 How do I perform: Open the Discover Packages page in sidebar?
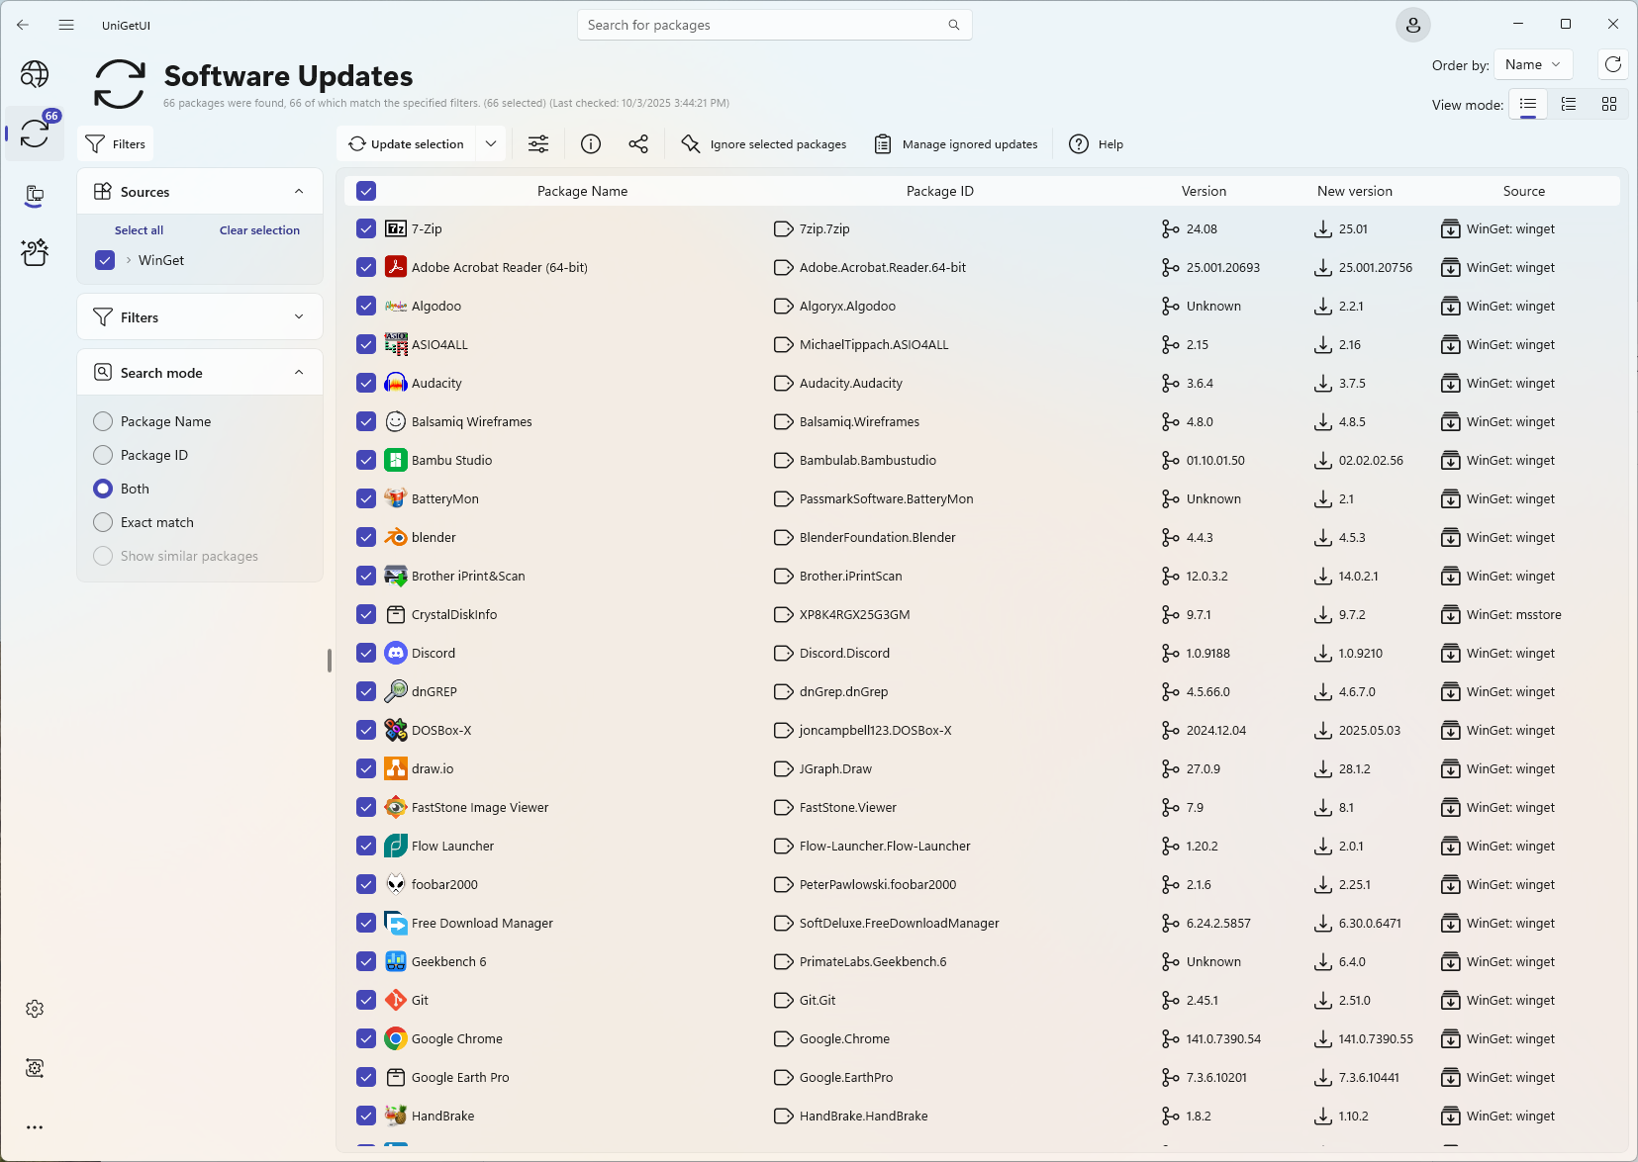(35, 74)
